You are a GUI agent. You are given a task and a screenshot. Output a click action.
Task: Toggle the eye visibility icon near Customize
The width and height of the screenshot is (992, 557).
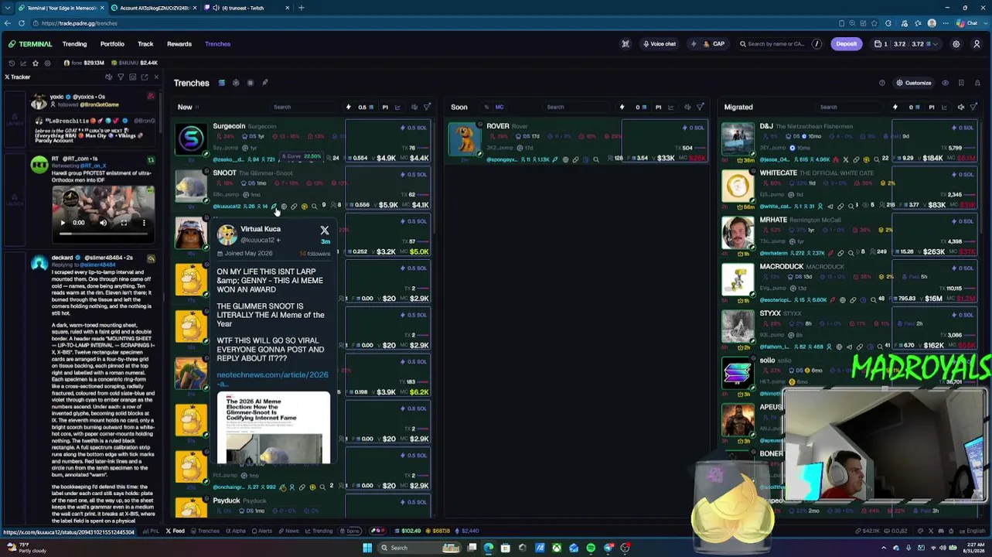coord(945,83)
